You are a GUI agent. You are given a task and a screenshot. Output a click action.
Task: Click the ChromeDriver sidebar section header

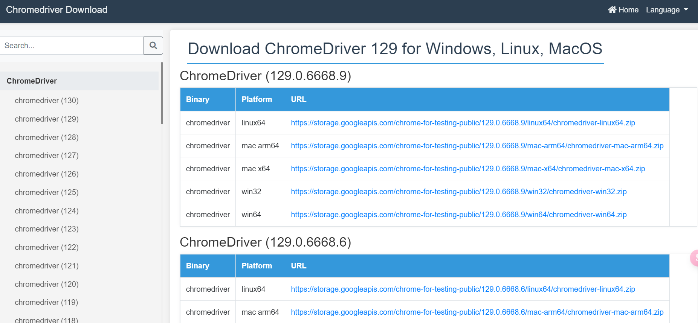point(79,81)
